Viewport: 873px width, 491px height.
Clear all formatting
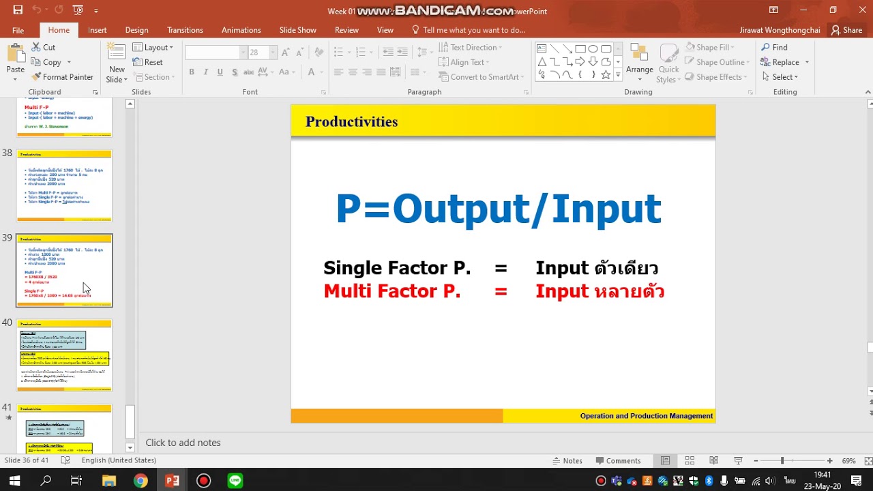pyautogui.click(x=317, y=53)
